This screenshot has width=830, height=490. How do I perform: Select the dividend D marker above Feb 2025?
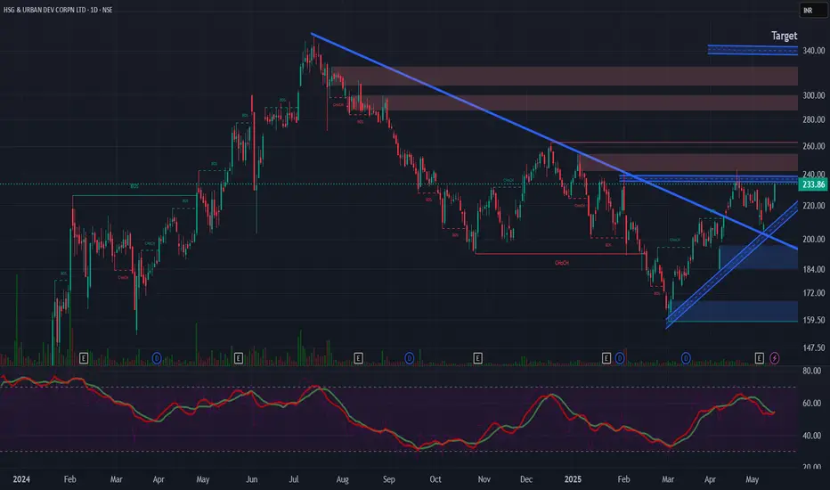coord(620,359)
